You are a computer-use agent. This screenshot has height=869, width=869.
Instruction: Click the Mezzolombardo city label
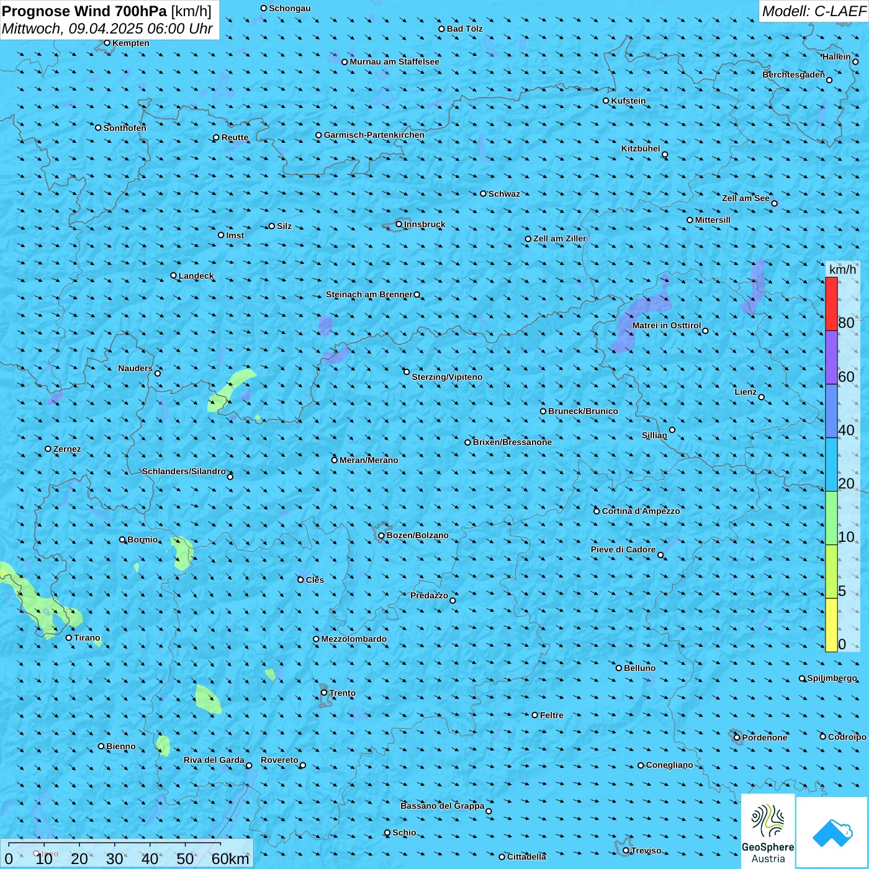354,639
